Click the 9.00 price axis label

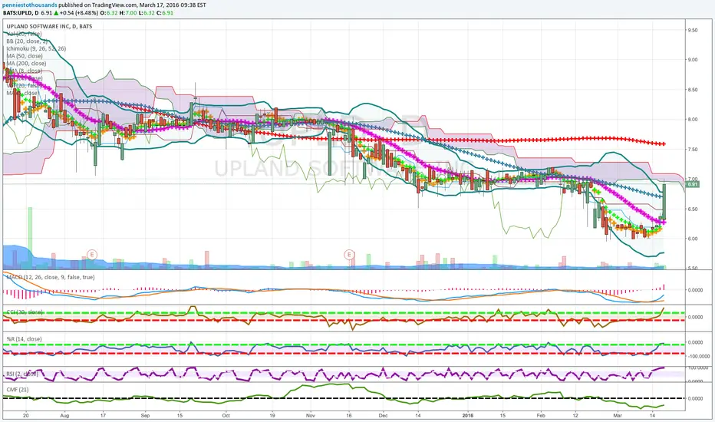[x=692, y=60]
